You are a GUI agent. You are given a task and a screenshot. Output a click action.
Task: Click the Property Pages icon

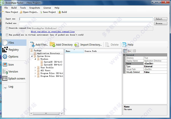[135, 51]
